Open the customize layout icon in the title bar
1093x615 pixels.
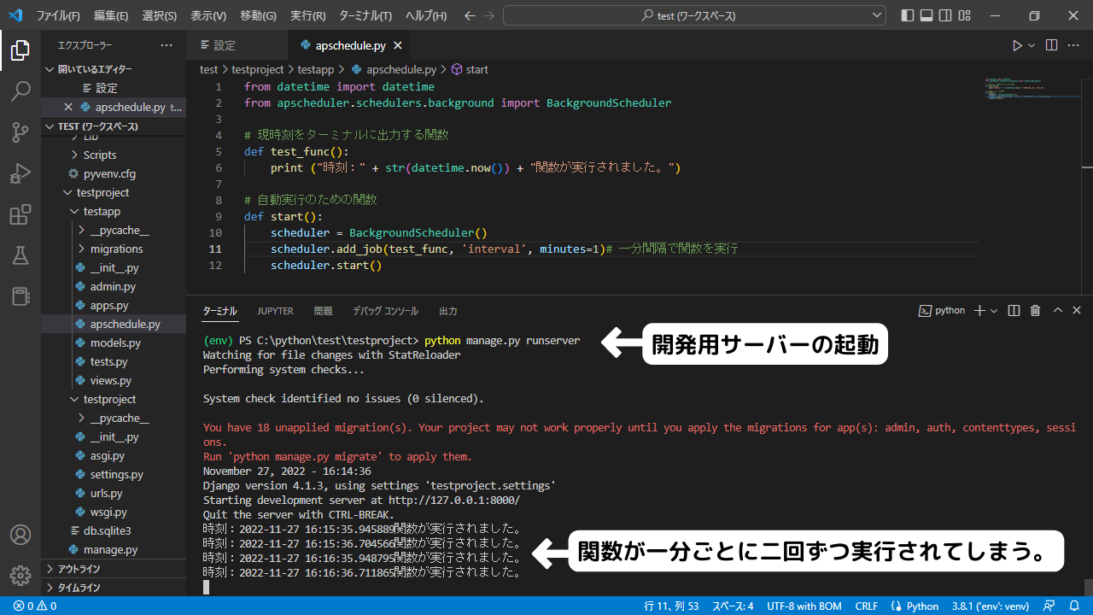(967, 15)
